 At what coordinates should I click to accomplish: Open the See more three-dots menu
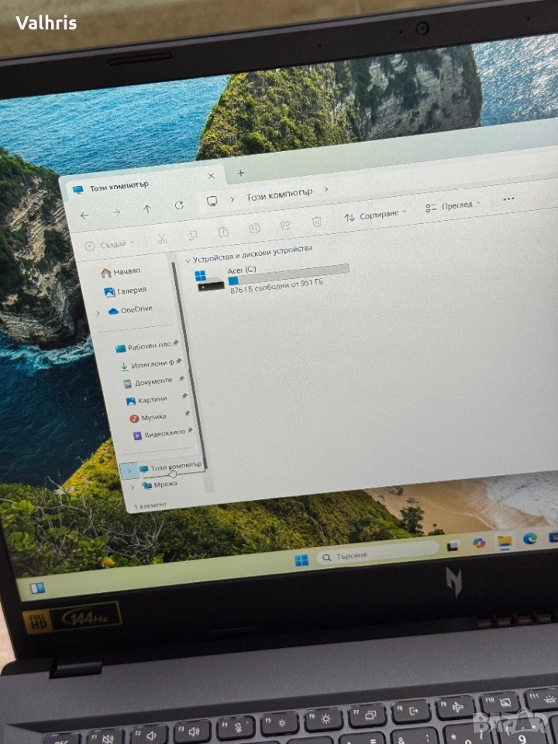[x=508, y=198]
